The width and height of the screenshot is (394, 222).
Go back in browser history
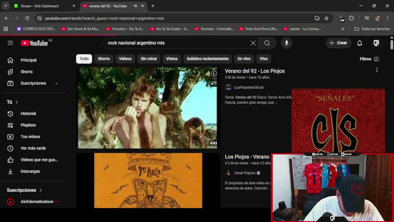[6, 18]
